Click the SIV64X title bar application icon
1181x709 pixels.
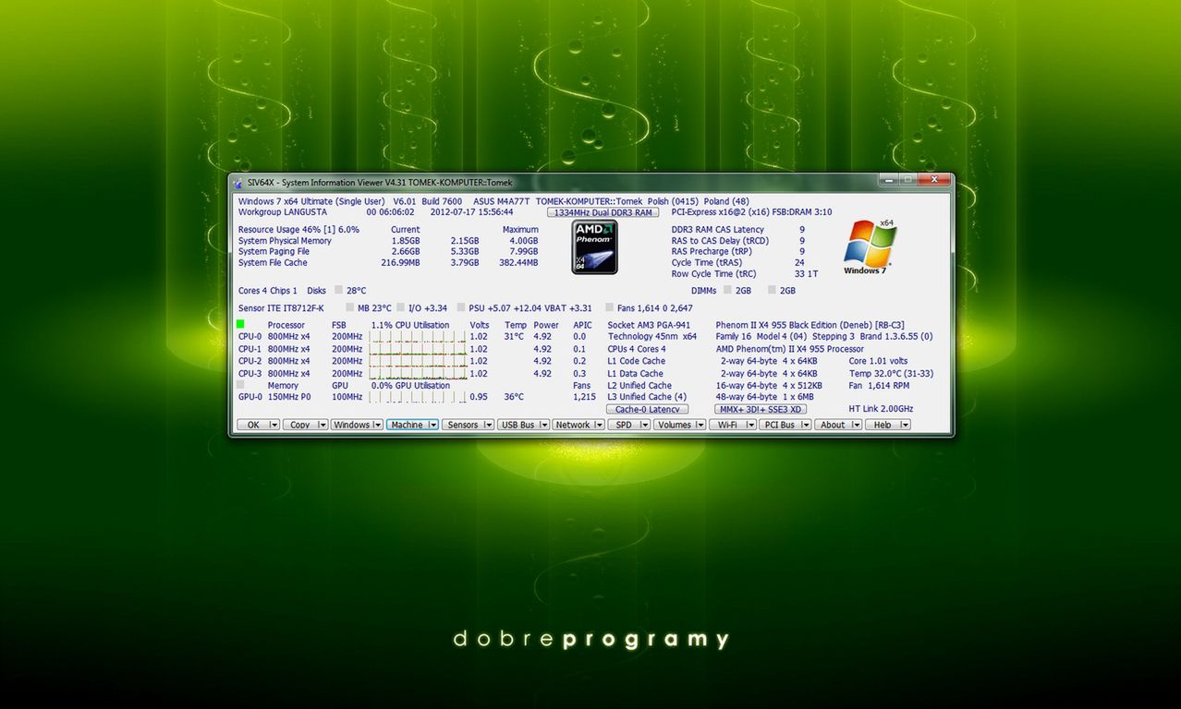point(238,183)
